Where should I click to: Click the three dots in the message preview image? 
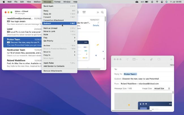point(86,42)
